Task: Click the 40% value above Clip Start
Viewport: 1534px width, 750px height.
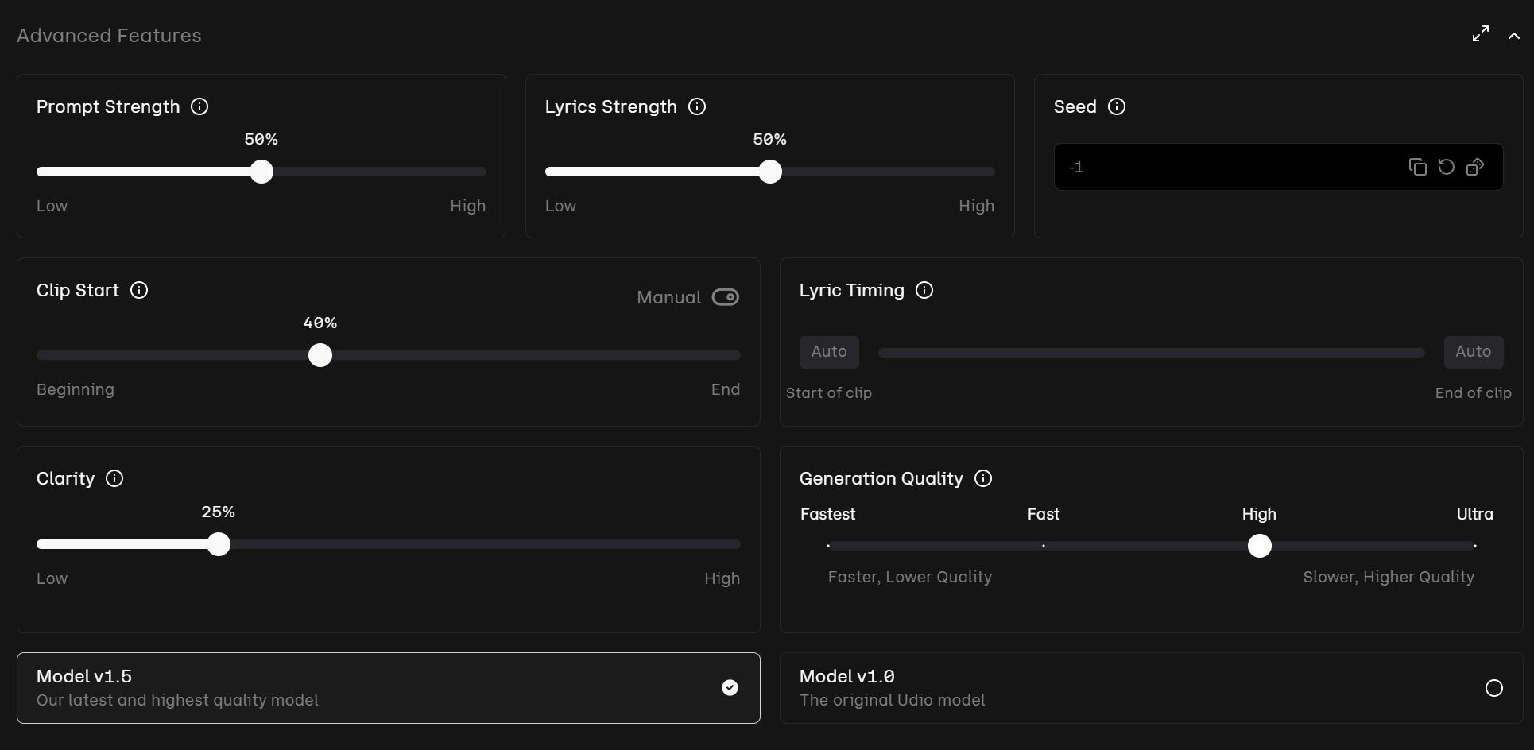Action: click(320, 323)
